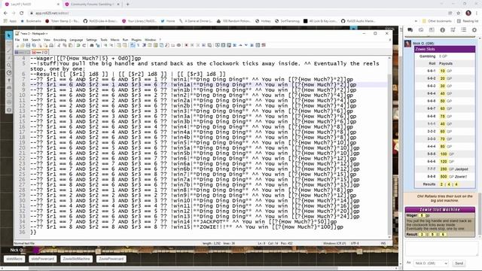The width and height of the screenshot is (482, 271).
Task: Open the 'Token Stamp 2' bookmark
Action: pos(62,21)
